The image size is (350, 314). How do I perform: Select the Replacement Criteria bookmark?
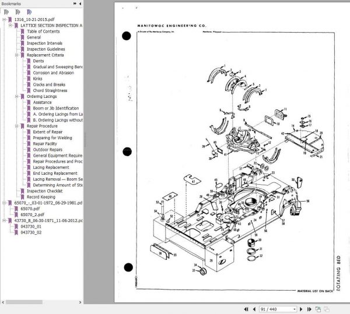coord(45,55)
